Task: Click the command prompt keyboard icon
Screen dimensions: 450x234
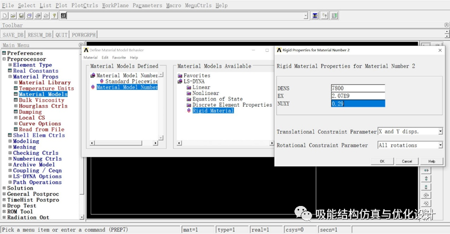Action: coord(63,16)
